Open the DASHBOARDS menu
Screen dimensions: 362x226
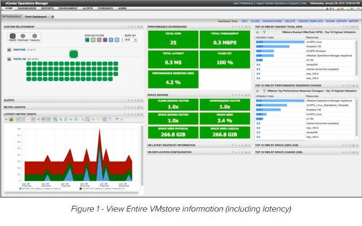(27, 8)
